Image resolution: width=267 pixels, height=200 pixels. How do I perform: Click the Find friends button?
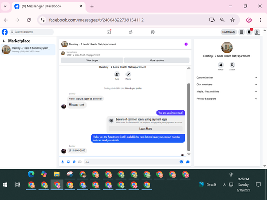point(229,32)
